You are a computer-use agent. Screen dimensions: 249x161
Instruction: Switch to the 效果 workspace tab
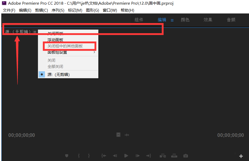coord(208,19)
